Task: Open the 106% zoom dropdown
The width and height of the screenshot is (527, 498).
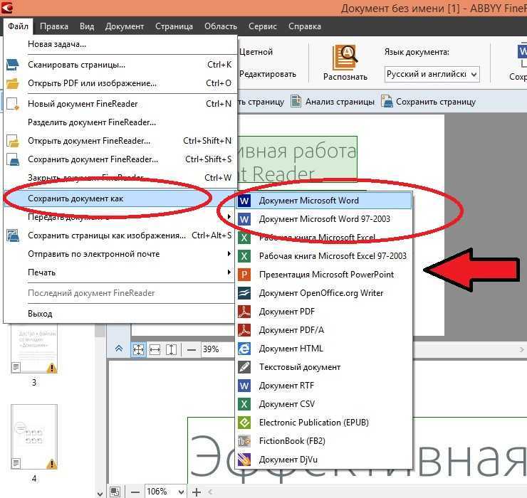Action: point(181,492)
